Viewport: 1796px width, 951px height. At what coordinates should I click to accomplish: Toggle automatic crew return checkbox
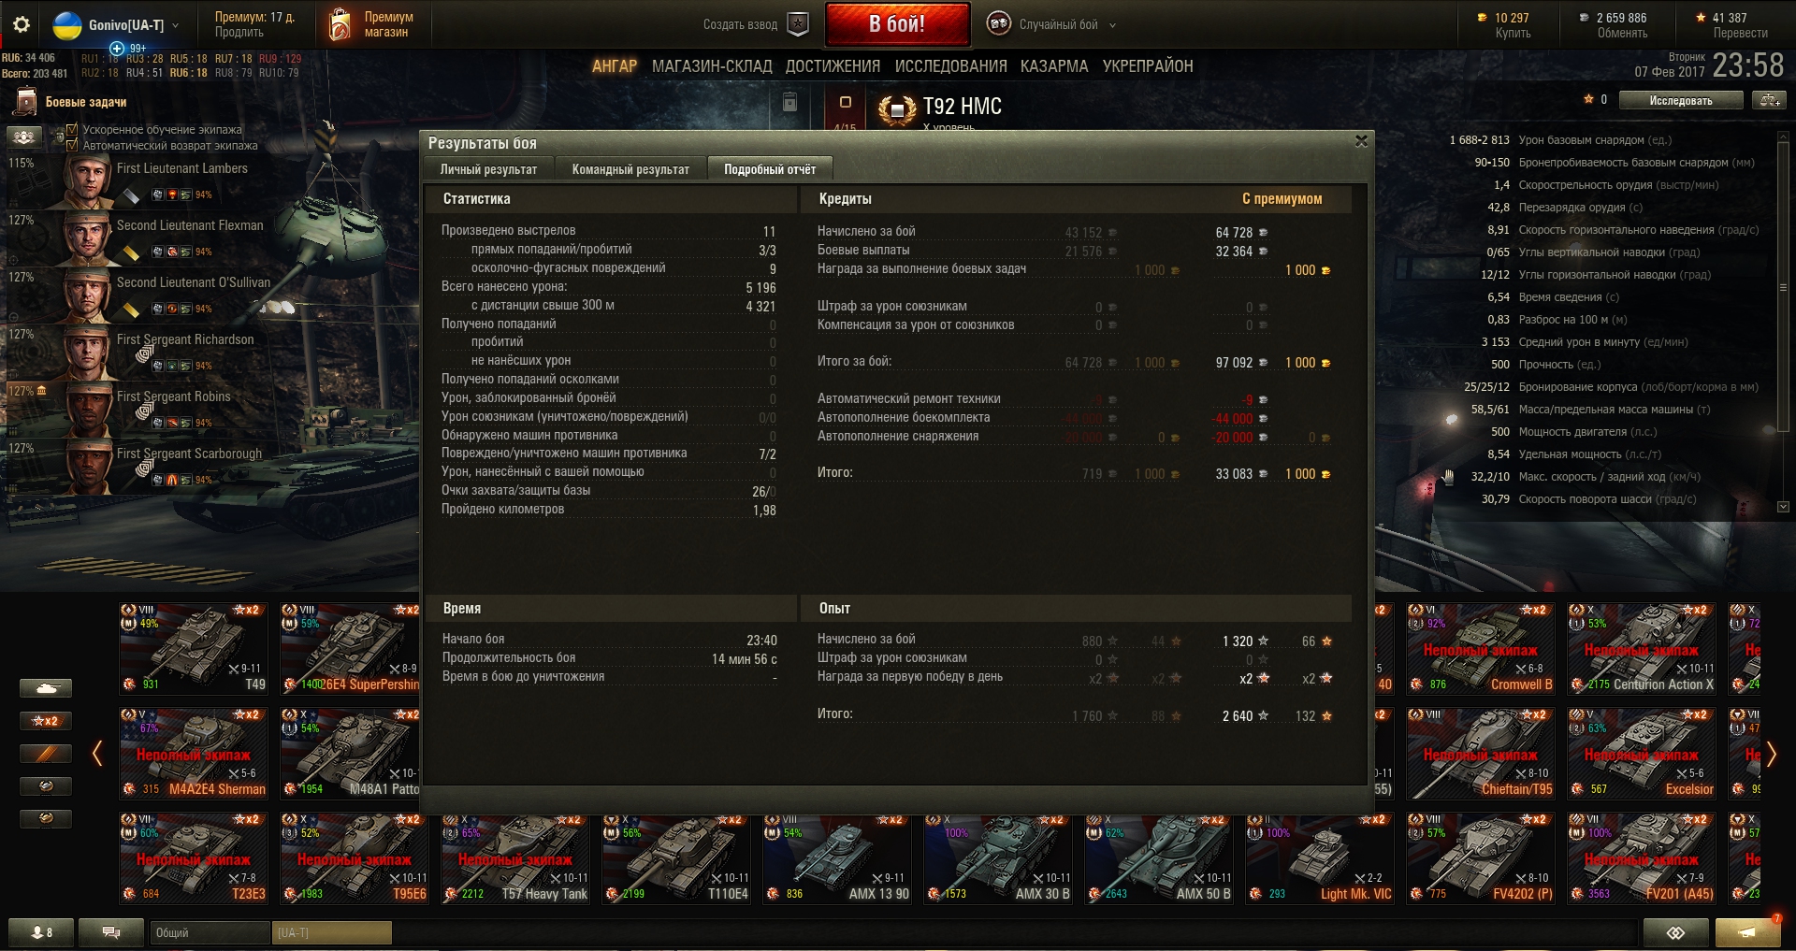coord(72,145)
